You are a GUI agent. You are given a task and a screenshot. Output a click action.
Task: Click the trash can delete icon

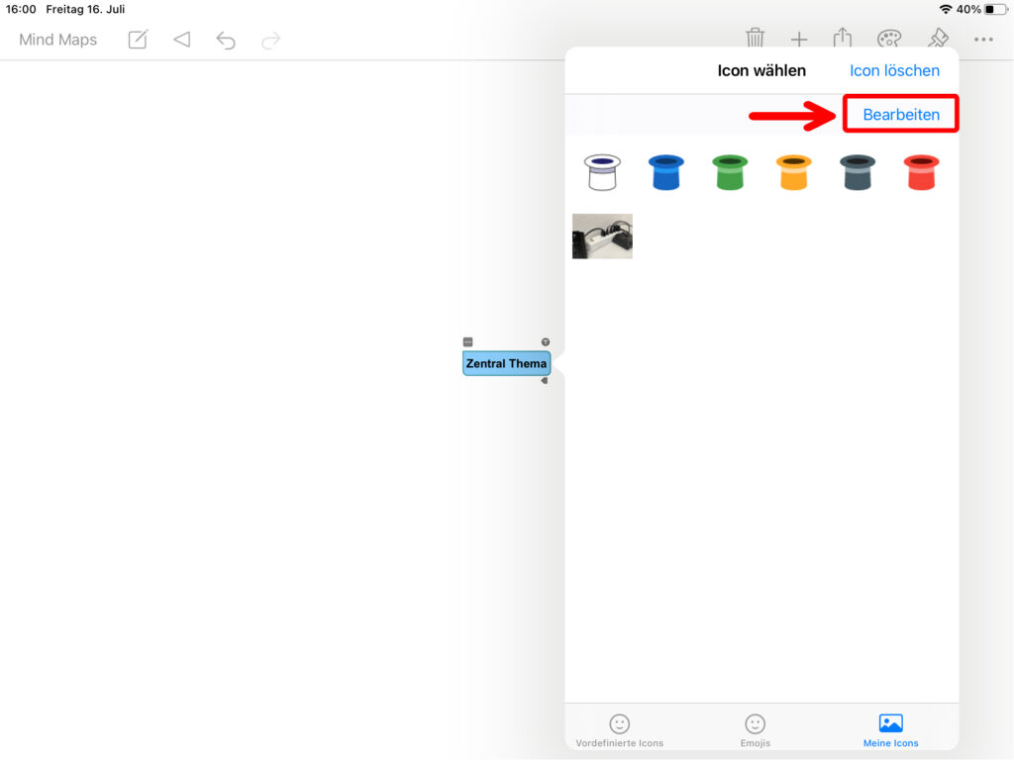tap(755, 38)
